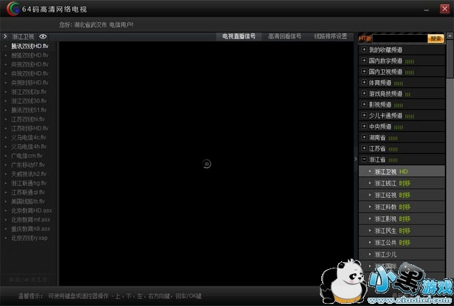Expand the 少儿卡通频道 category
This screenshot has width=454, height=306.
[364, 115]
